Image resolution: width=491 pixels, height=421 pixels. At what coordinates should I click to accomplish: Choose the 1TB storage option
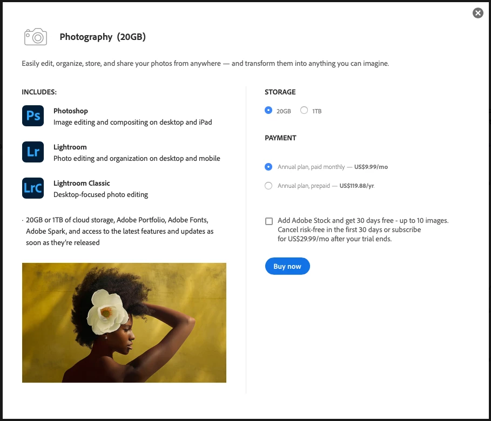pos(304,111)
